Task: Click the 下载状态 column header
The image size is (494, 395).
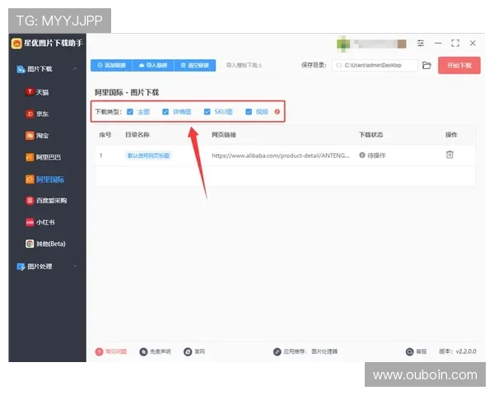Action: click(370, 135)
